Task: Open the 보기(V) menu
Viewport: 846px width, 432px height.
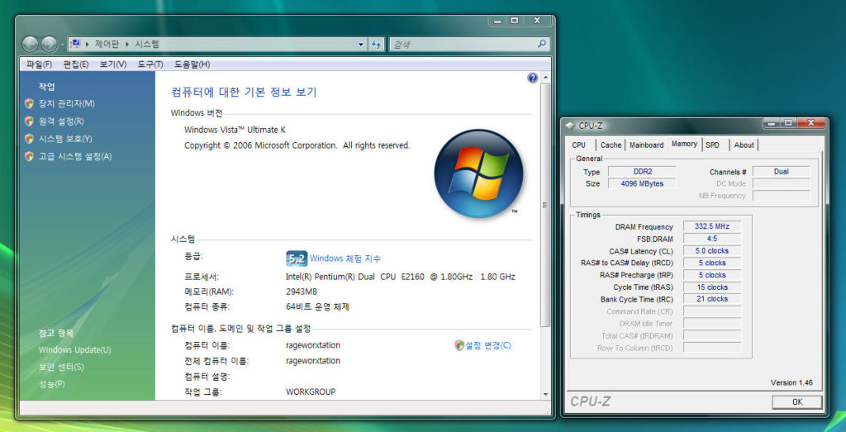Action: pos(112,64)
